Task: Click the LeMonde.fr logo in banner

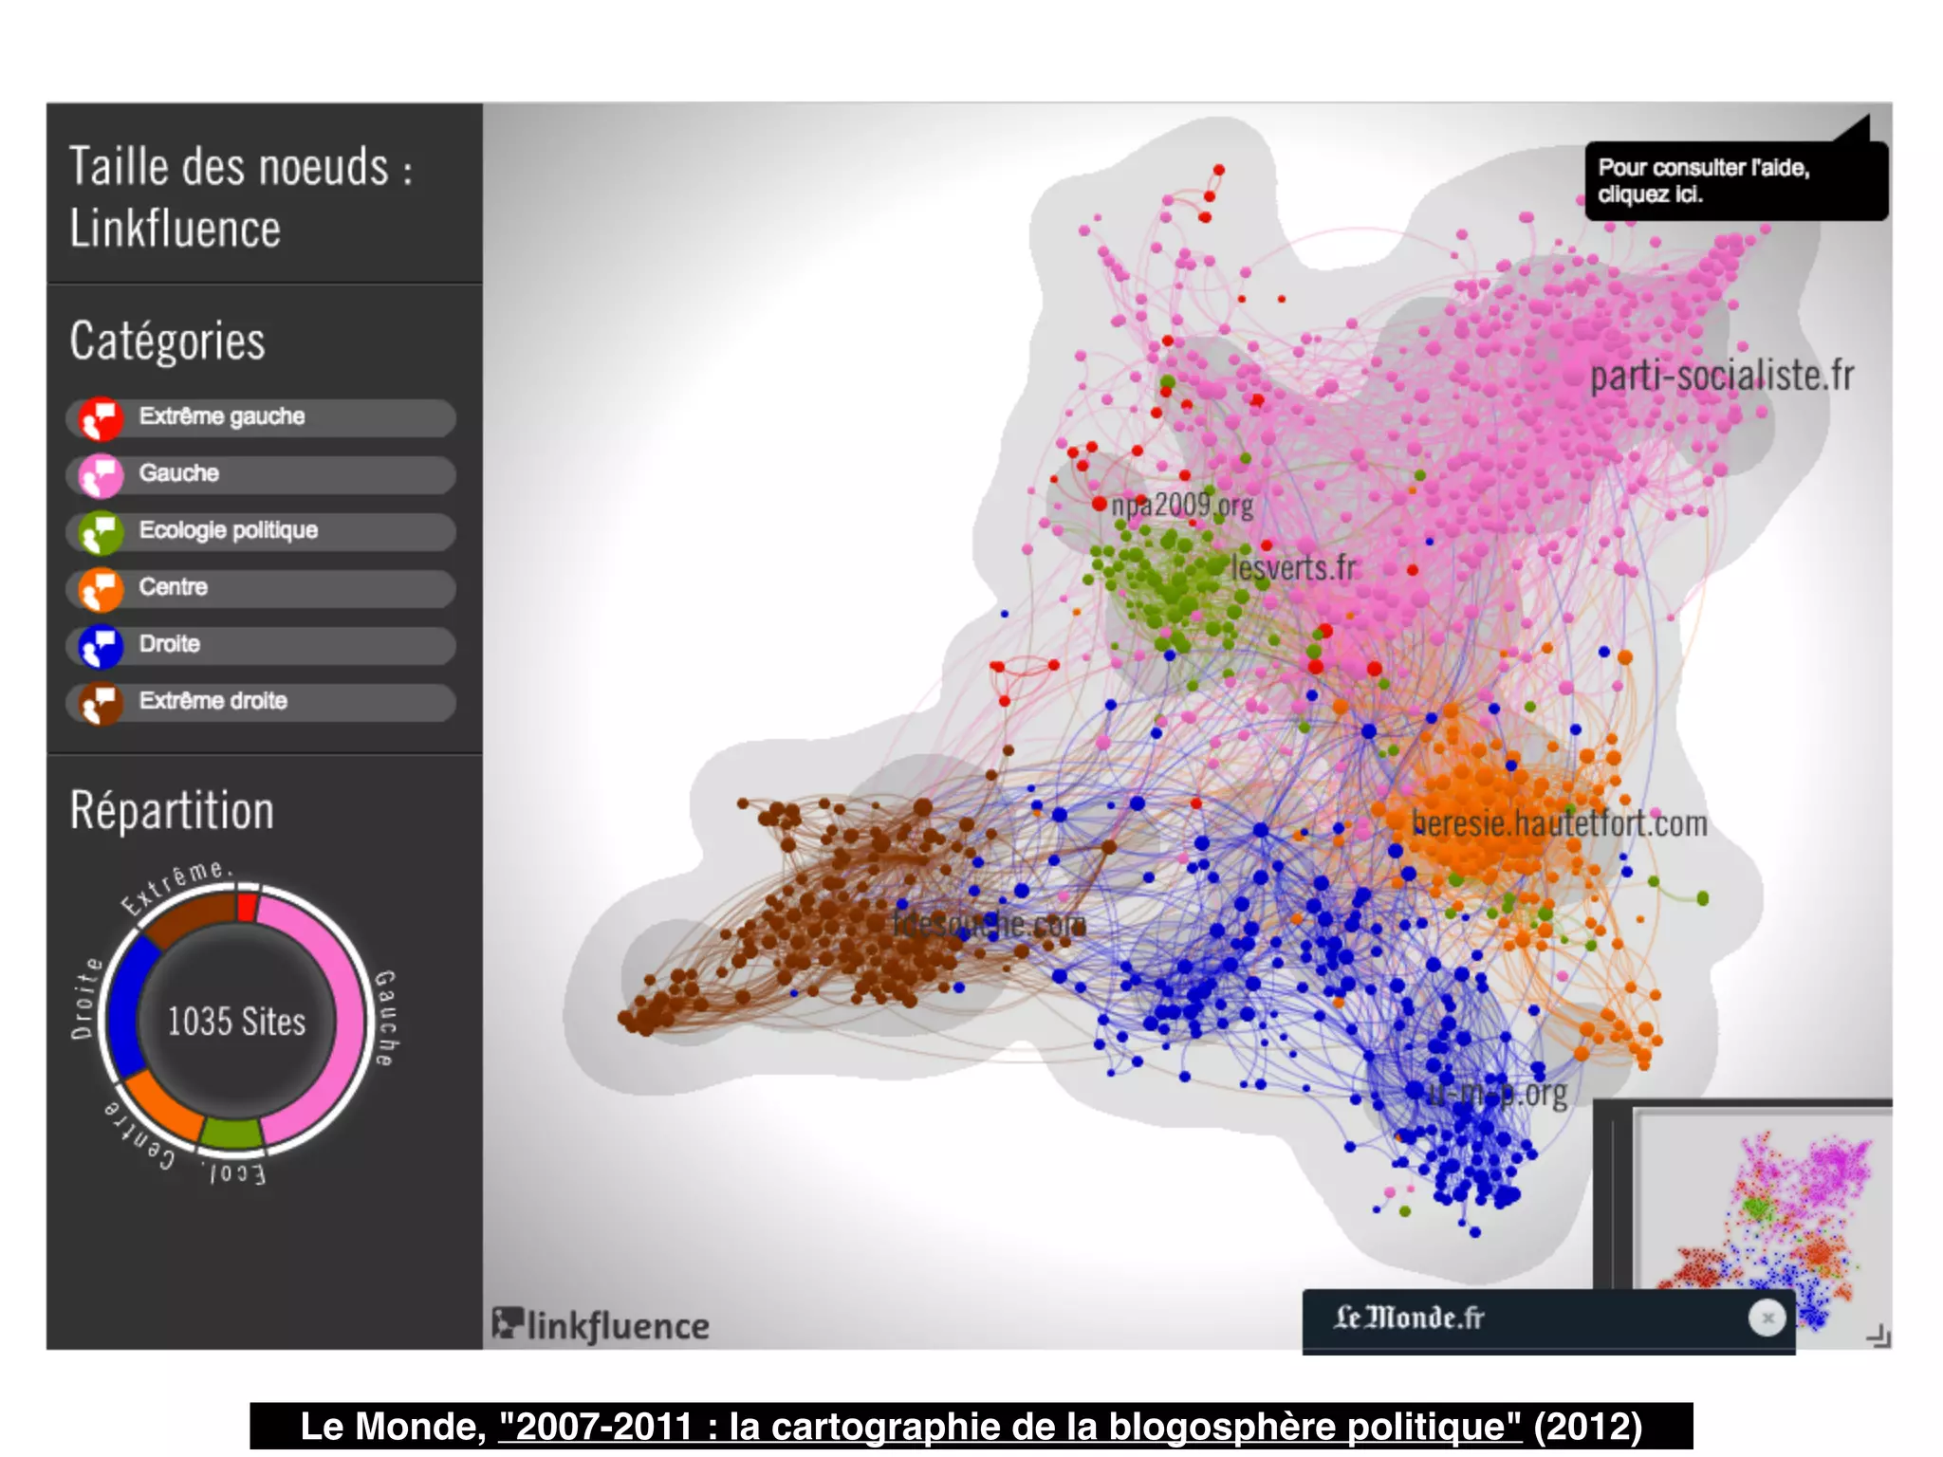Action: pos(1408,1318)
